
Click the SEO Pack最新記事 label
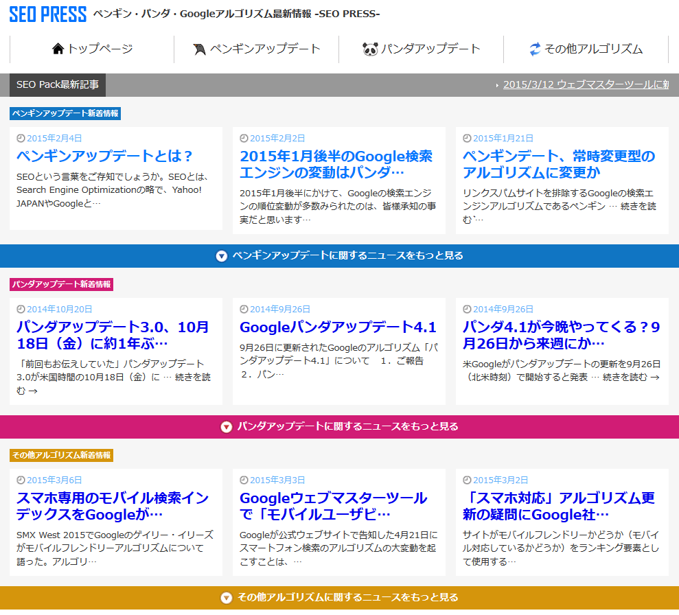(x=58, y=84)
